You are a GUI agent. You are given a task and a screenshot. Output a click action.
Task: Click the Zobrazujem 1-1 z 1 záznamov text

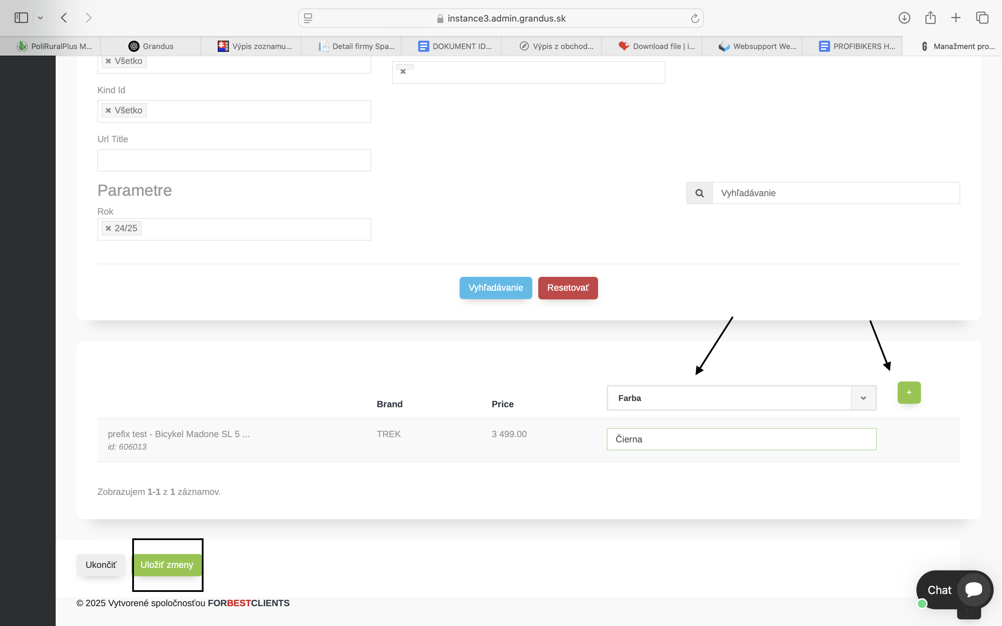[x=159, y=492]
